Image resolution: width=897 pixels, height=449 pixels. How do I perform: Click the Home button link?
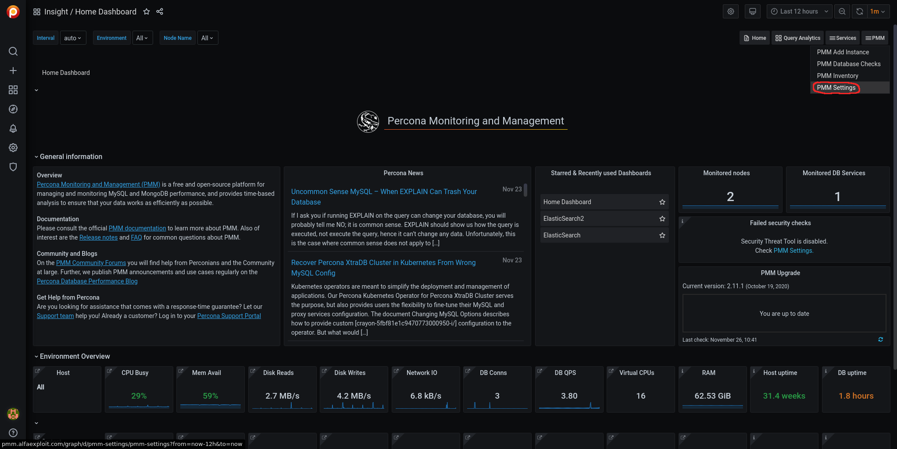pyautogui.click(x=754, y=38)
